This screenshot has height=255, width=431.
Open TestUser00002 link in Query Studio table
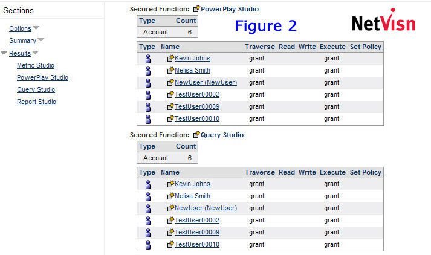click(x=197, y=220)
